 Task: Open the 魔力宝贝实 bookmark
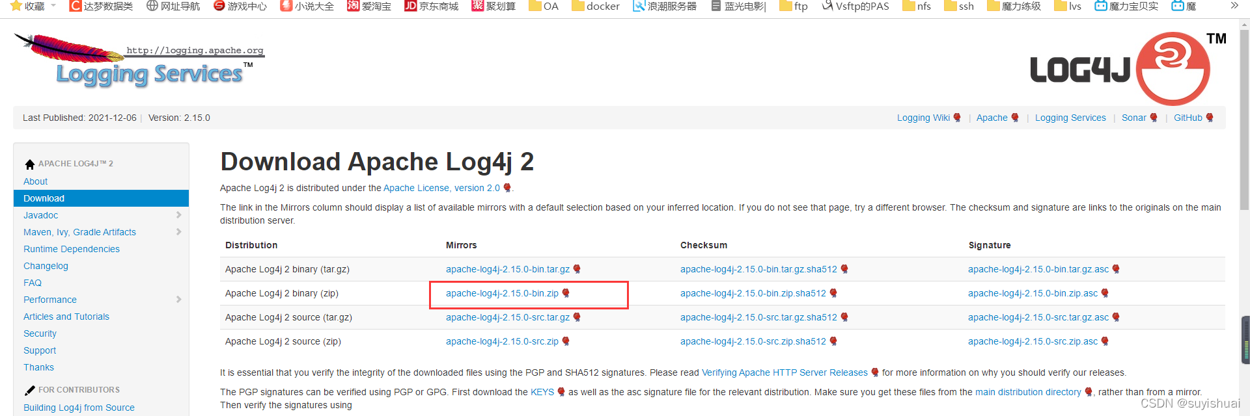(x=1126, y=6)
